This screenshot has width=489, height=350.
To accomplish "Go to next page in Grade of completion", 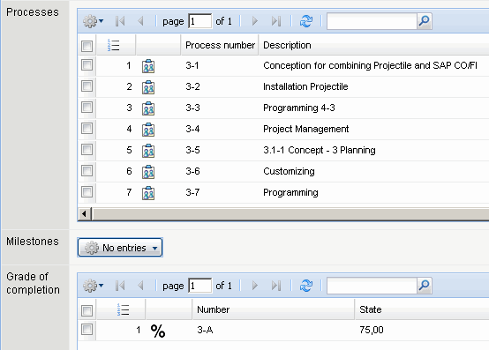I will click(255, 286).
